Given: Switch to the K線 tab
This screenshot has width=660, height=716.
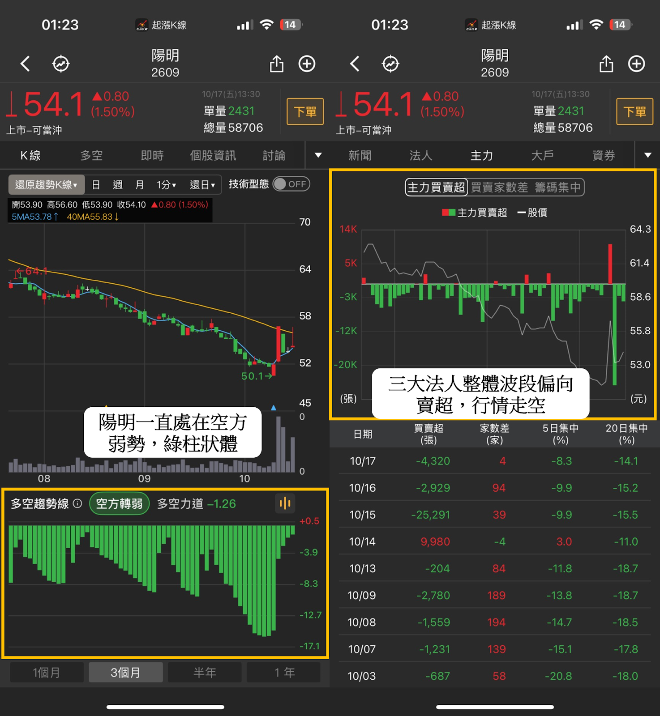Looking at the screenshot, I should tap(30, 155).
